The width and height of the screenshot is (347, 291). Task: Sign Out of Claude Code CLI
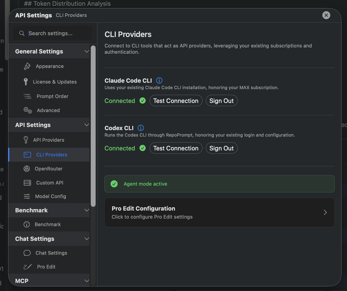click(x=222, y=100)
